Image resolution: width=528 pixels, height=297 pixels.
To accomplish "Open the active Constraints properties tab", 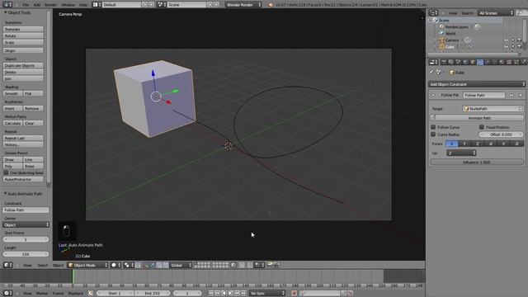I will (x=480, y=62).
